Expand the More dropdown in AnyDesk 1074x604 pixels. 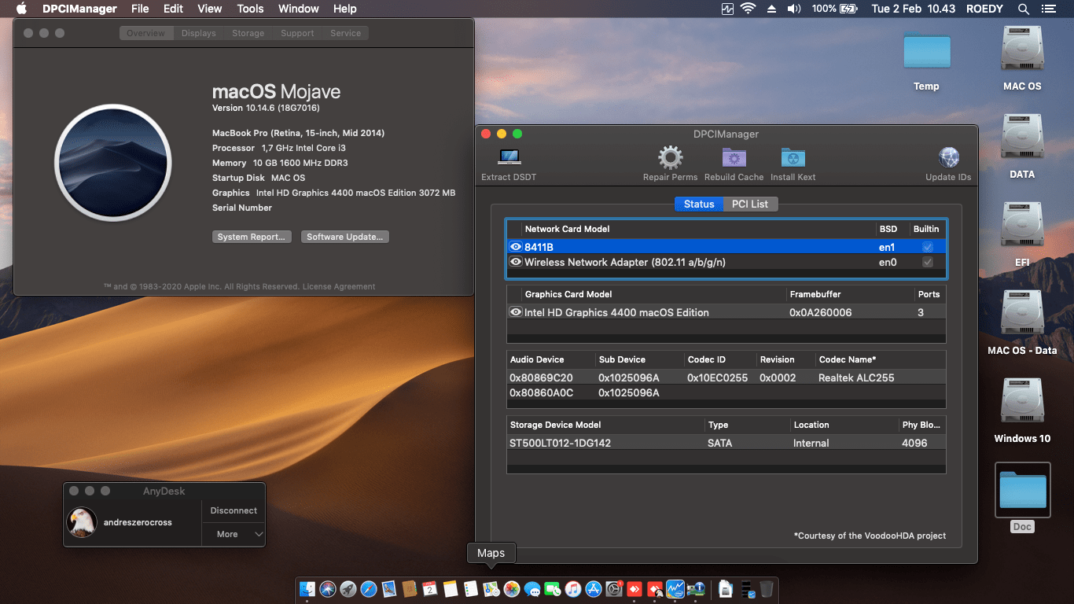pos(233,534)
